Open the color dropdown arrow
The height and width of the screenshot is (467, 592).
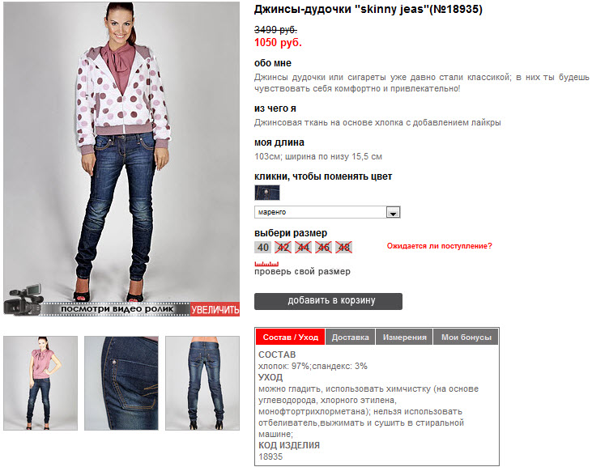point(393,212)
